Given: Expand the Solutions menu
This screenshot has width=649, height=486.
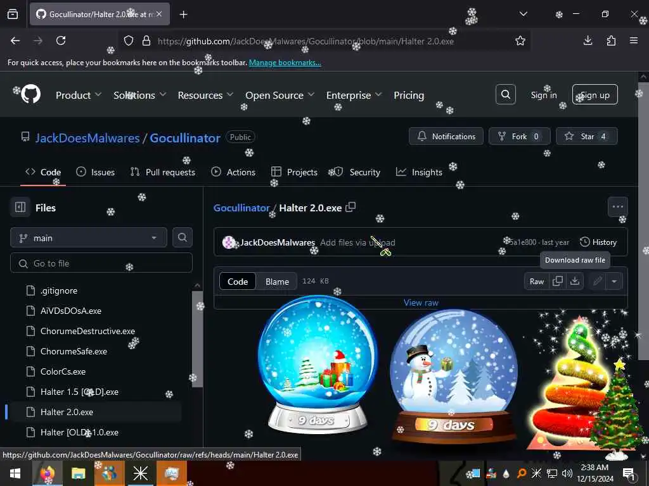Looking at the screenshot, I should tap(140, 95).
